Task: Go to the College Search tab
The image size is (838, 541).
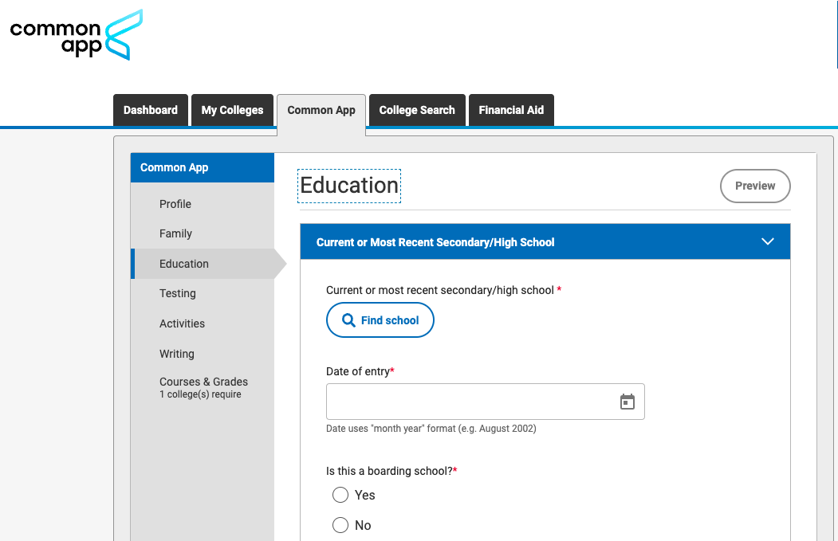Action: 417,110
